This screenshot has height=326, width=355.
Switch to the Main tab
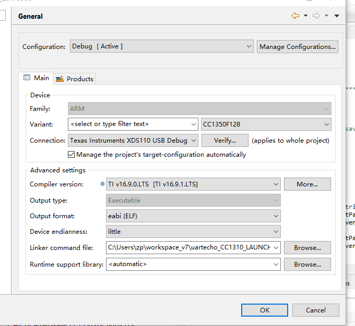[36, 78]
